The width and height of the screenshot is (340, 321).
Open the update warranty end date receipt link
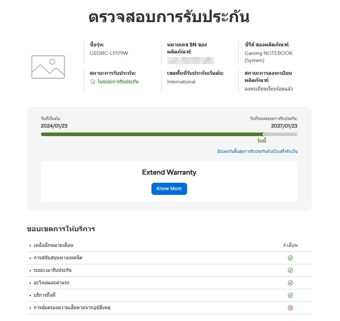(257, 151)
